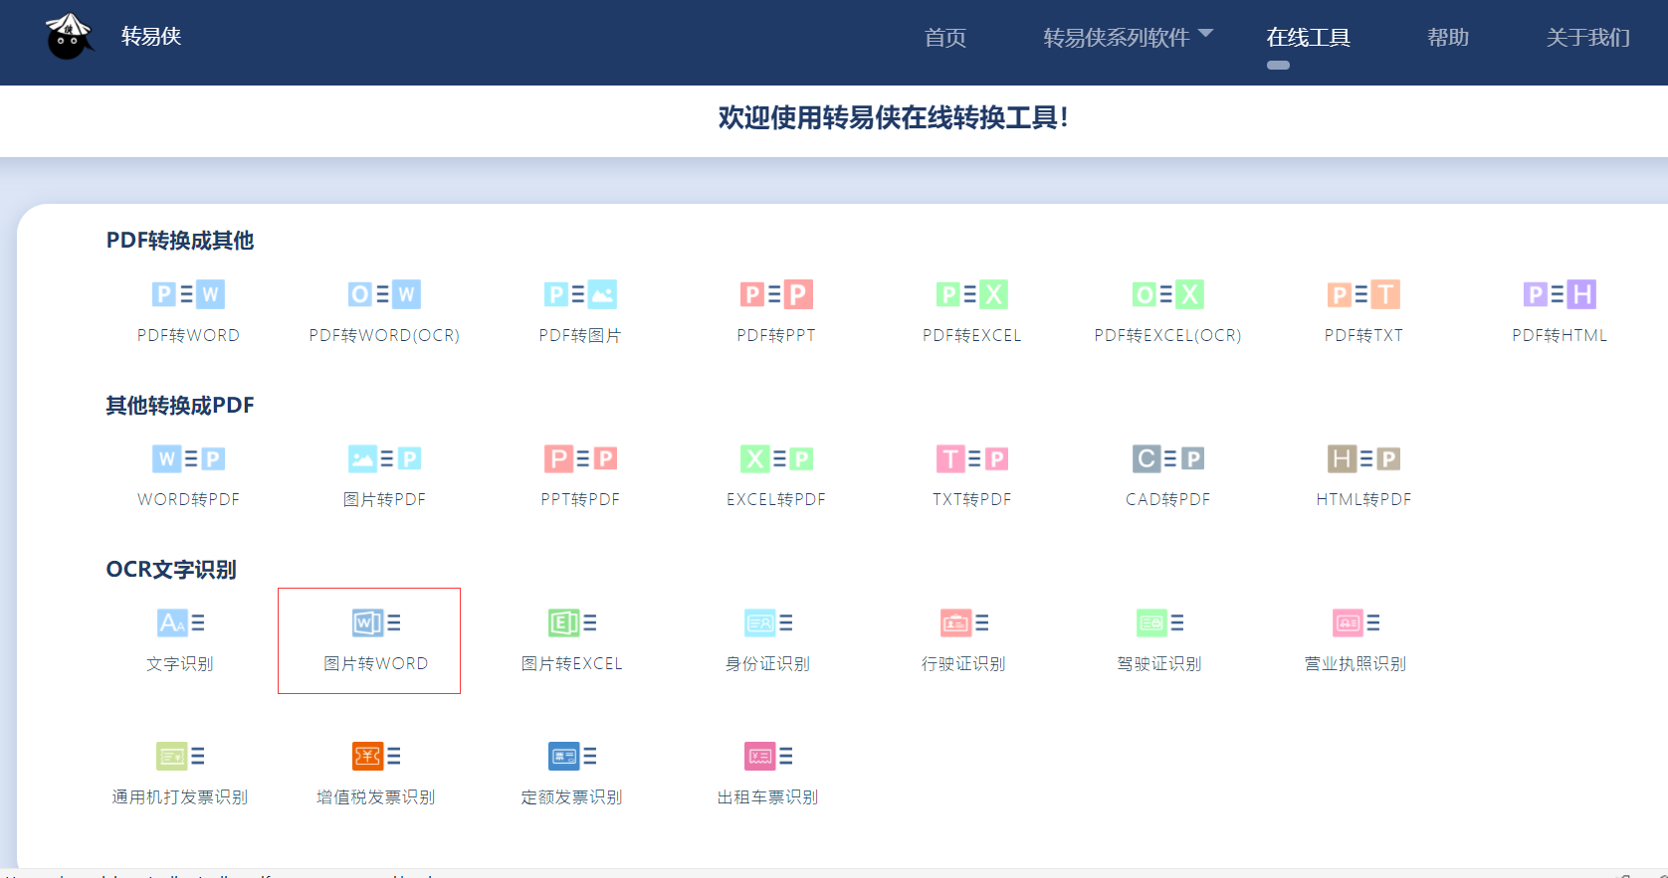Click the 转易侠 brand name text

151,37
